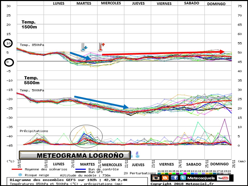The width and height of the screenshot is (248, 186).
Task: Click the MIERCOLES label above the chart
Action: click(111, 3)
